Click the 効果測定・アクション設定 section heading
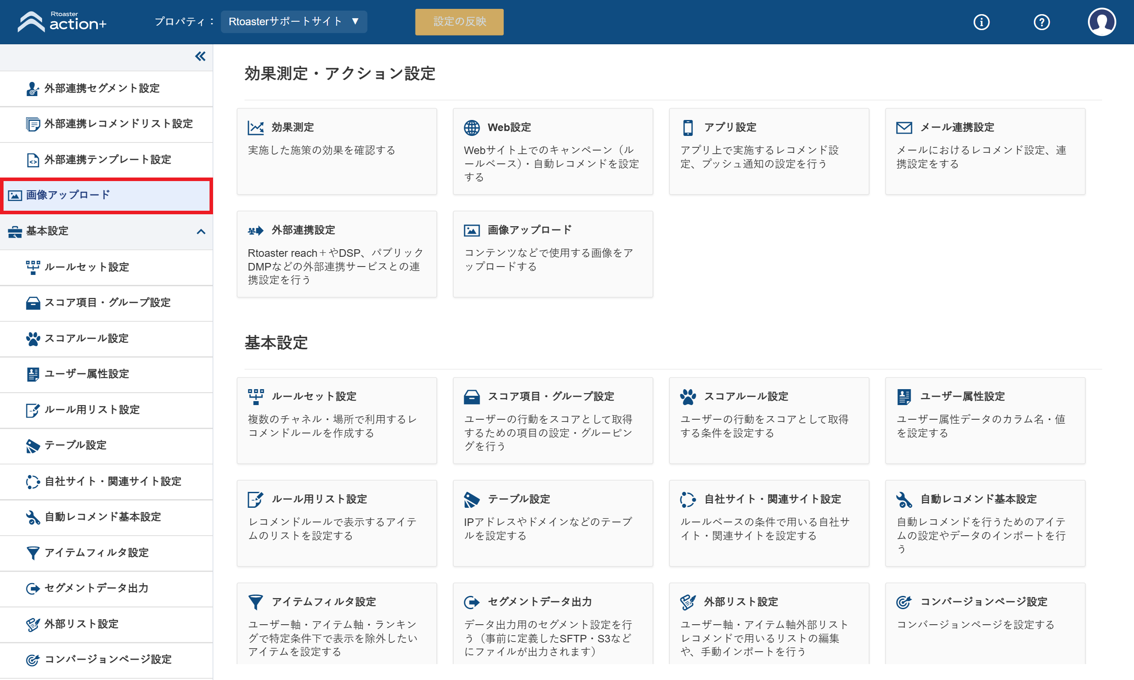This screenshot has width=1134, height=680. click(340, 73)
